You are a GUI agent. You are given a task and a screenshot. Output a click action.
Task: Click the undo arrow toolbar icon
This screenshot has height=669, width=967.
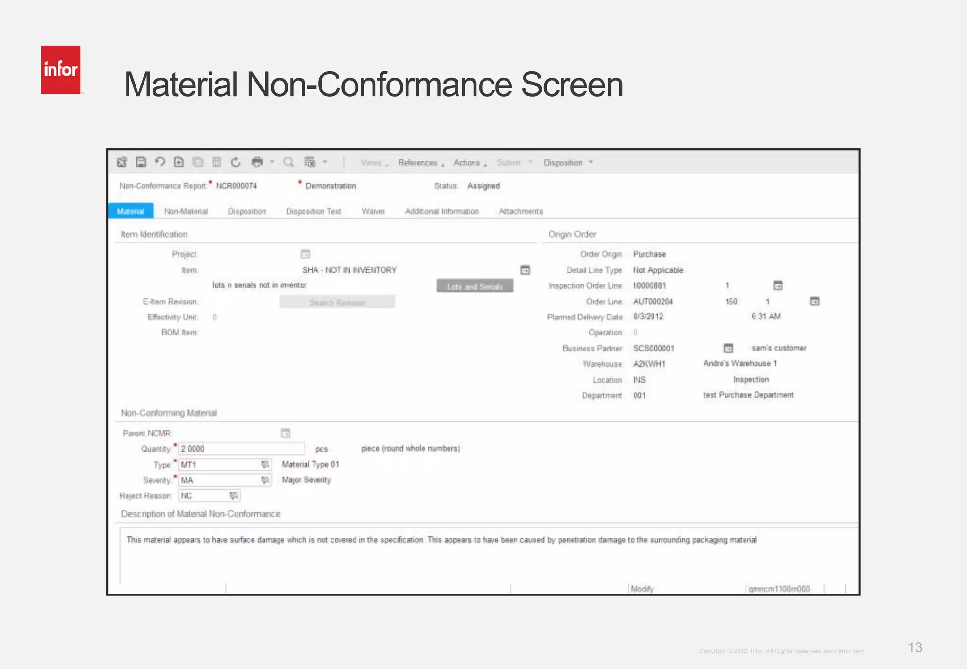coord(160,162)
